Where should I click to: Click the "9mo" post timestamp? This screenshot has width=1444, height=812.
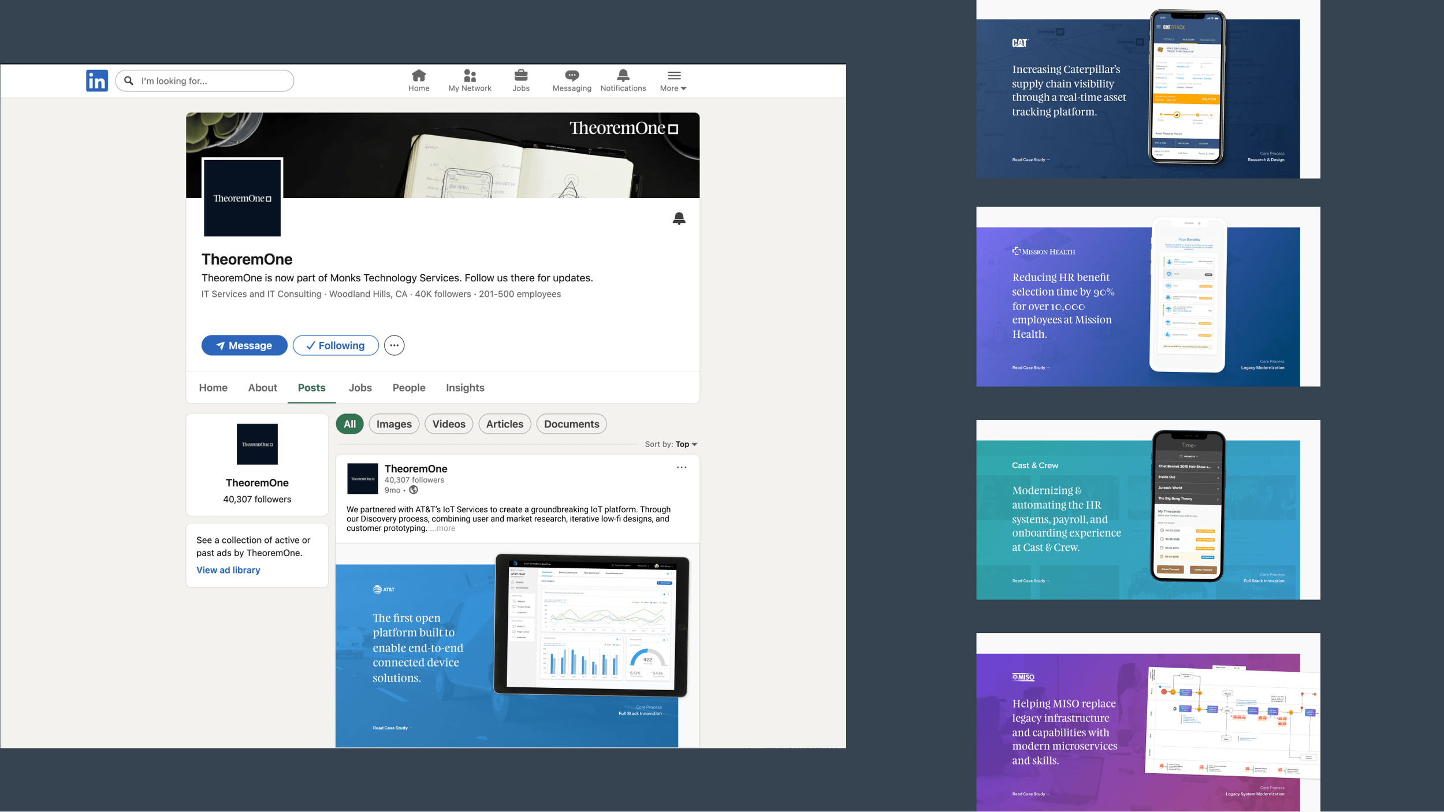coord(393,490)
